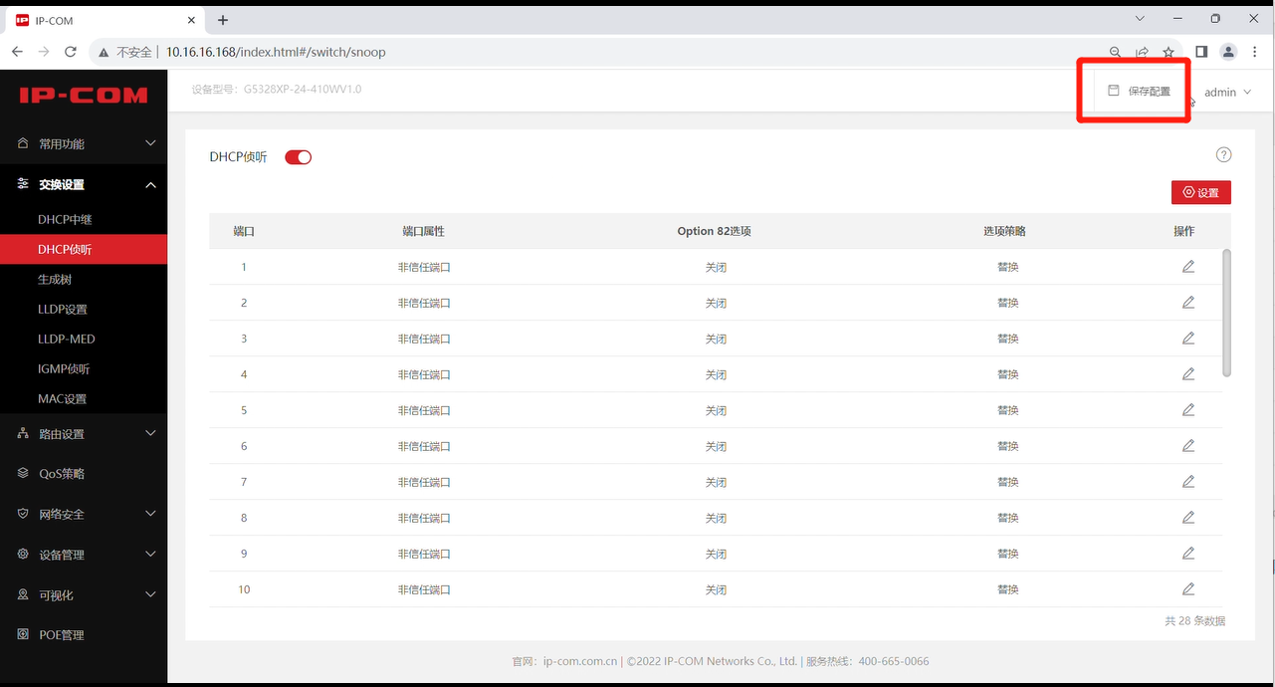The width and height of the screenshot is (1275, 687).
Task: Edit port 2 row settings
Action: pyautogui.click(x=1188, y=303)
